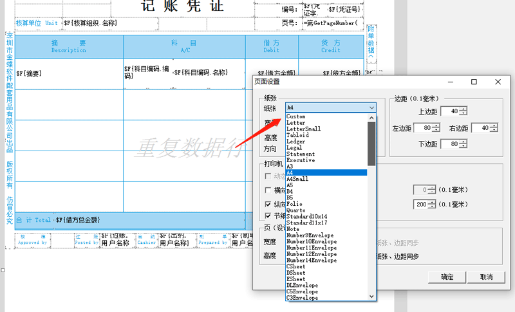Confirm page setup with 确定 button

[447, 277]
